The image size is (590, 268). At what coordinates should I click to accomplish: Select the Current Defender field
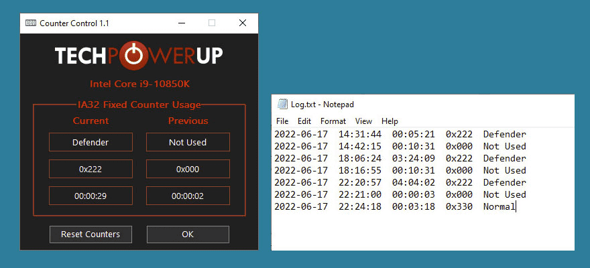91,142
